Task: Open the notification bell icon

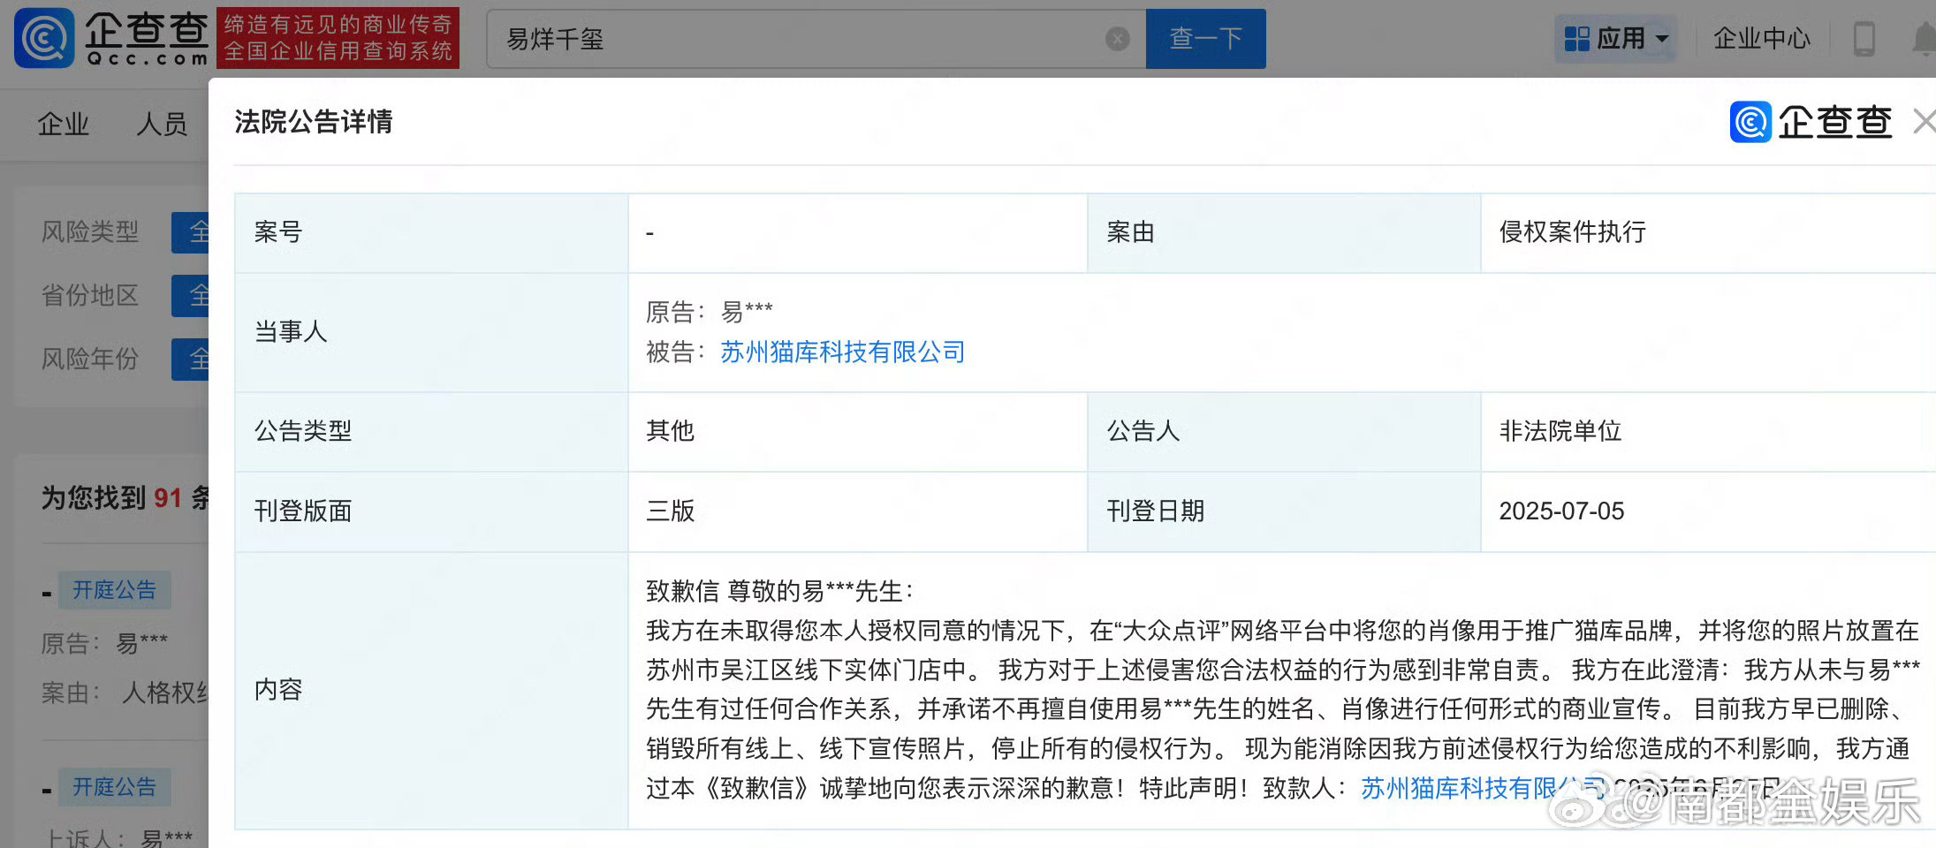Action: pos(1925,39)
